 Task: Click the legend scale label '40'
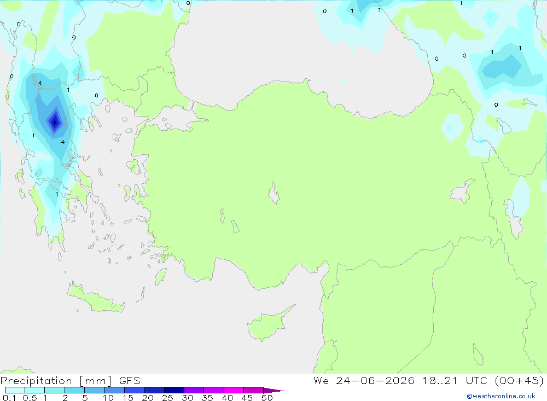pyautogui.click(x=227, y=398)
